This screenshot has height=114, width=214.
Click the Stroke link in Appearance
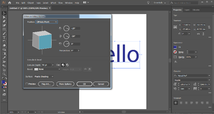[181, 52]
